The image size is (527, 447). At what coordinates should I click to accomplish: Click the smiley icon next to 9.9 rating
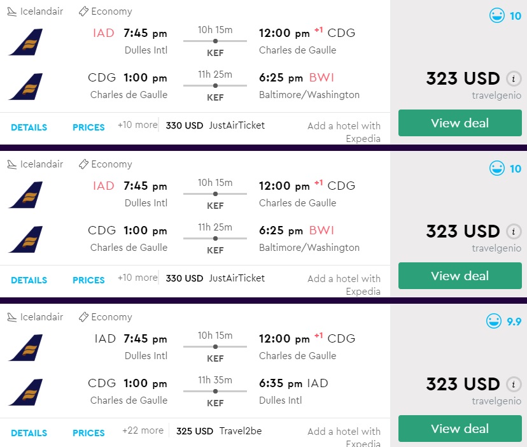click(494, 322)
